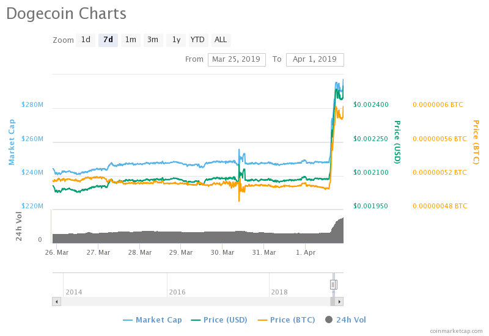Edit the From date field
Viewport: 489px width, 336px height.
[x=237, y=59]
